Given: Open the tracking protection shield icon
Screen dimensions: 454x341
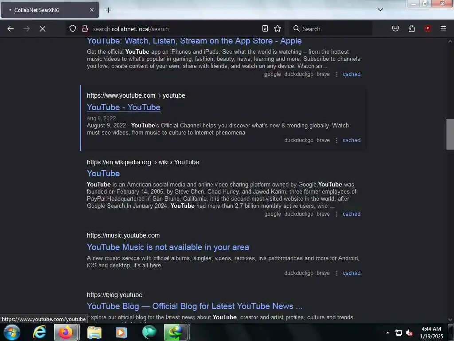Looking at the screenshot, I should click(x=73, y=28).
